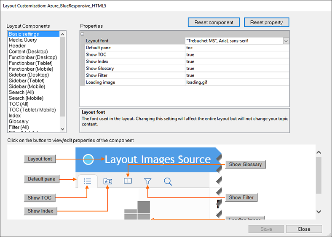Click the circle logo in preview header
This screenshot has width=332, height=237.
click(88, 159)
